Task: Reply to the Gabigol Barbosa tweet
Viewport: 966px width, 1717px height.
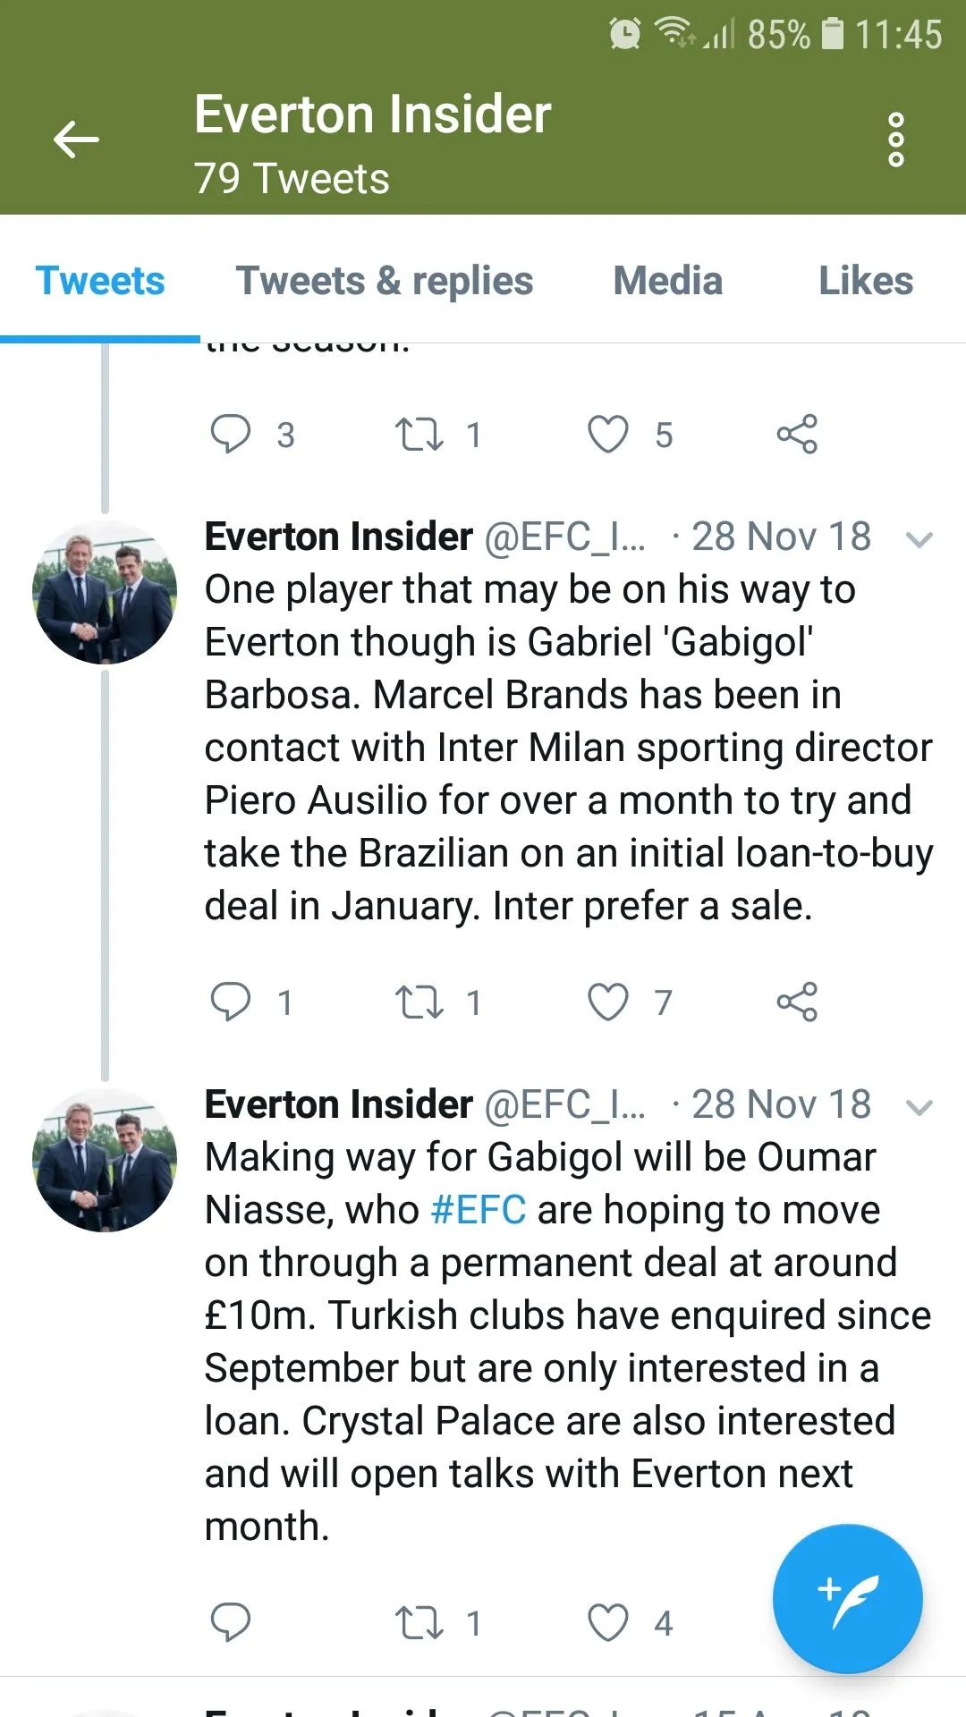Action: pyautogui.click(x=230, y=1002)
